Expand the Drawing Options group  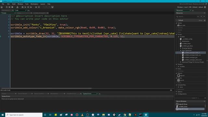(181, 48)
